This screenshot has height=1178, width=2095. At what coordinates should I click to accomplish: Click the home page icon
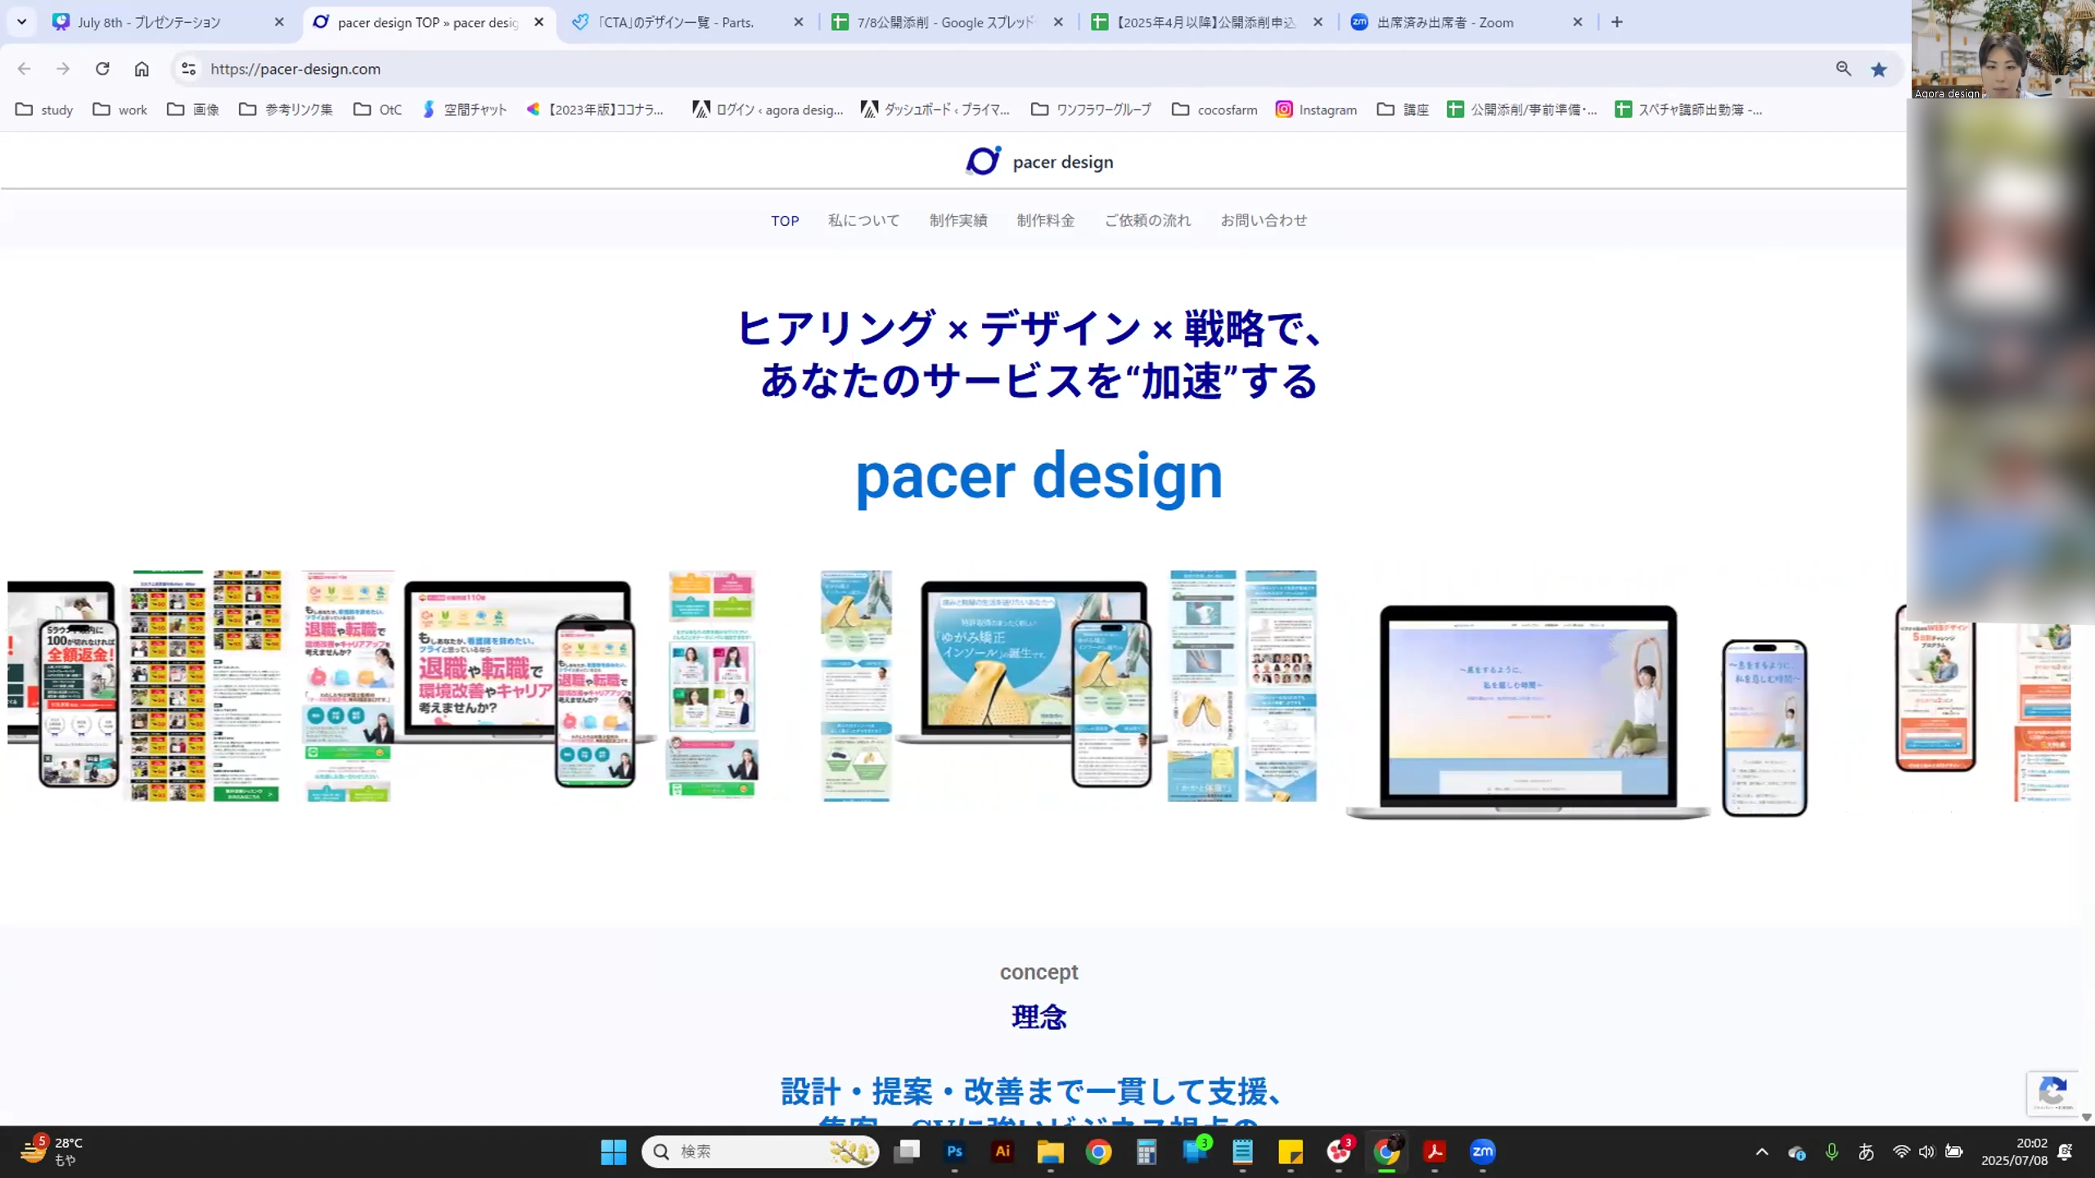pyautogui.click(x=142, y=69)
